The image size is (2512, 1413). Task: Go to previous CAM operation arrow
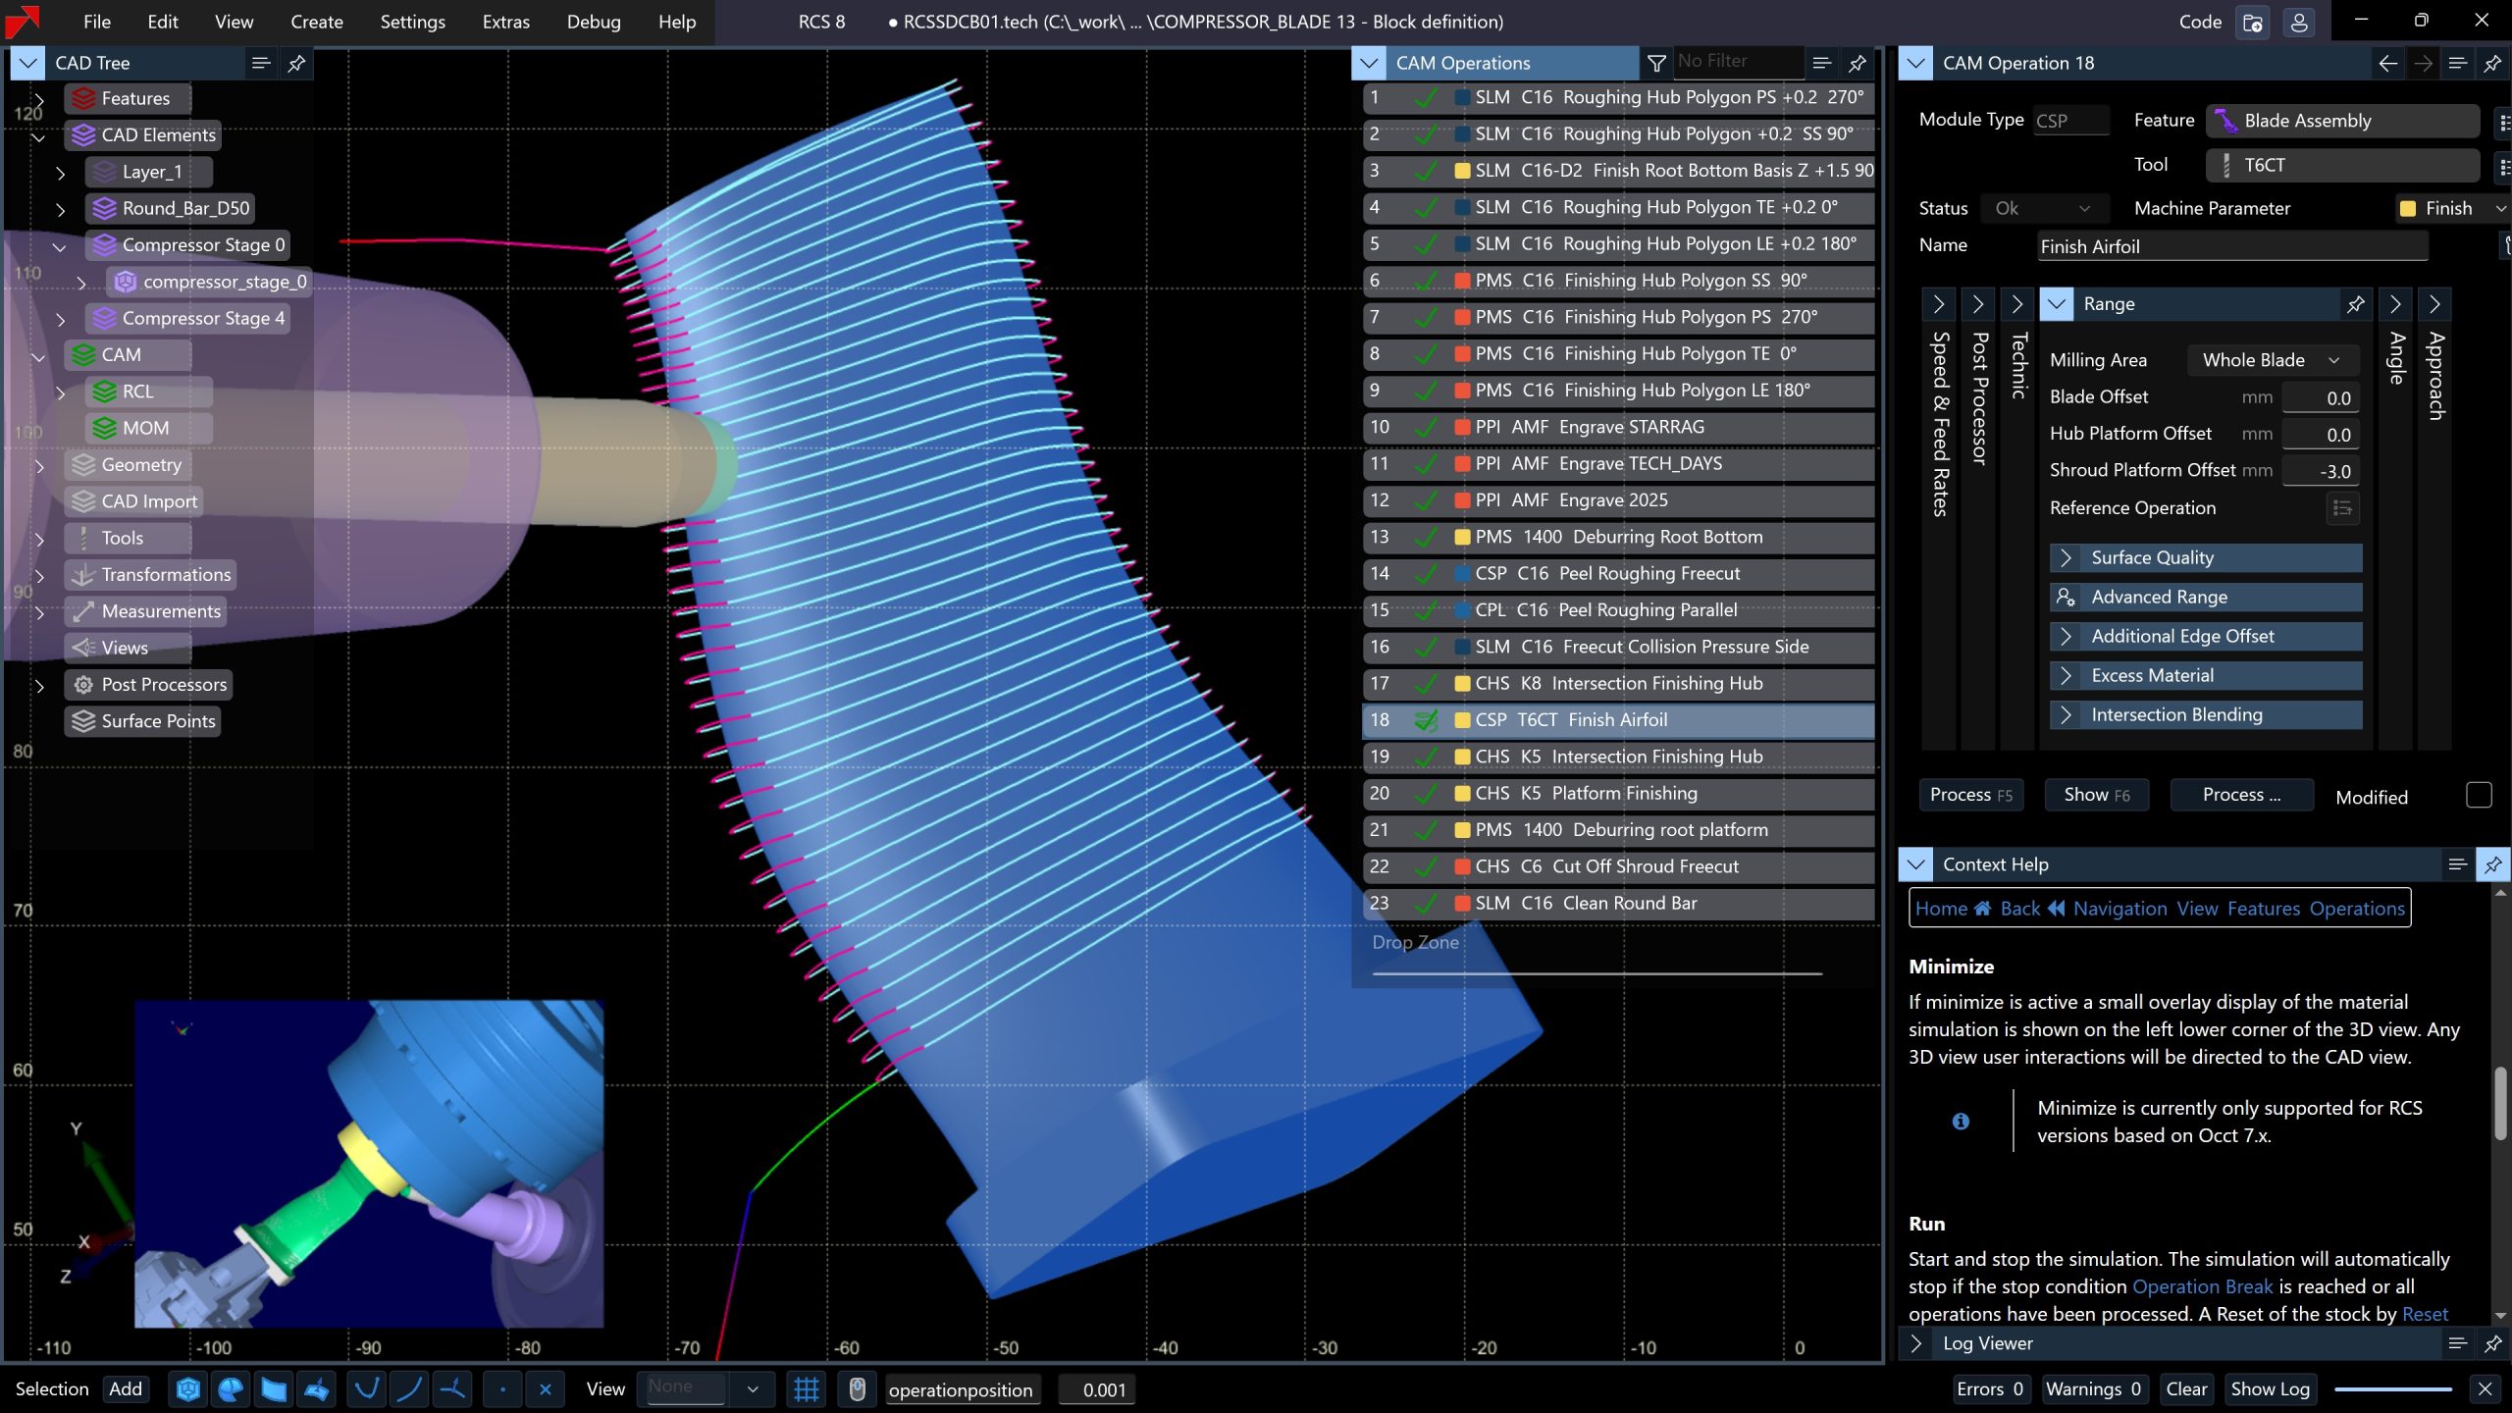pyautogui.click(x=2387, y=63)
